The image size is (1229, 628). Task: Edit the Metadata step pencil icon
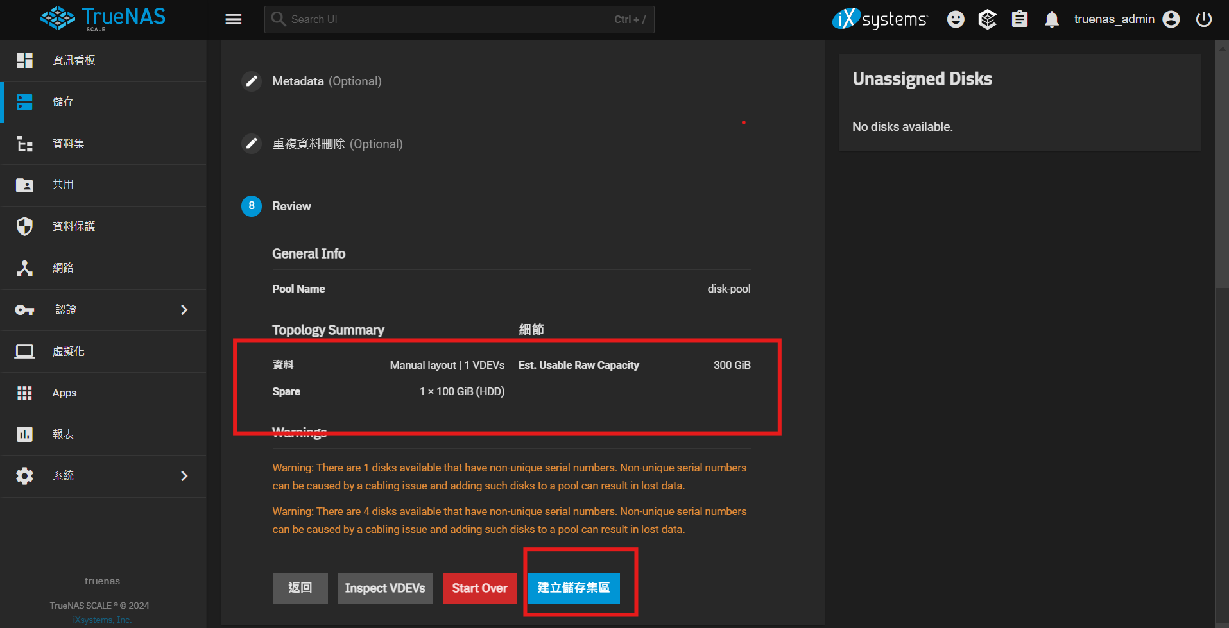[252, 81]
